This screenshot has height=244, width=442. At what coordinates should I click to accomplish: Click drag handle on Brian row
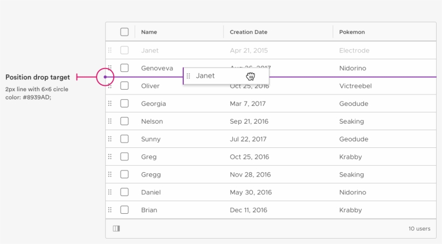(110, 210)
